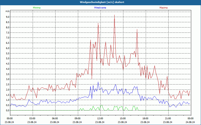Click the y-axis value '0,0'

(8, 110)
